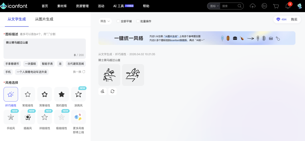Click the 换一换 text link
Screen dimensions: 305x141
[77, 72]
